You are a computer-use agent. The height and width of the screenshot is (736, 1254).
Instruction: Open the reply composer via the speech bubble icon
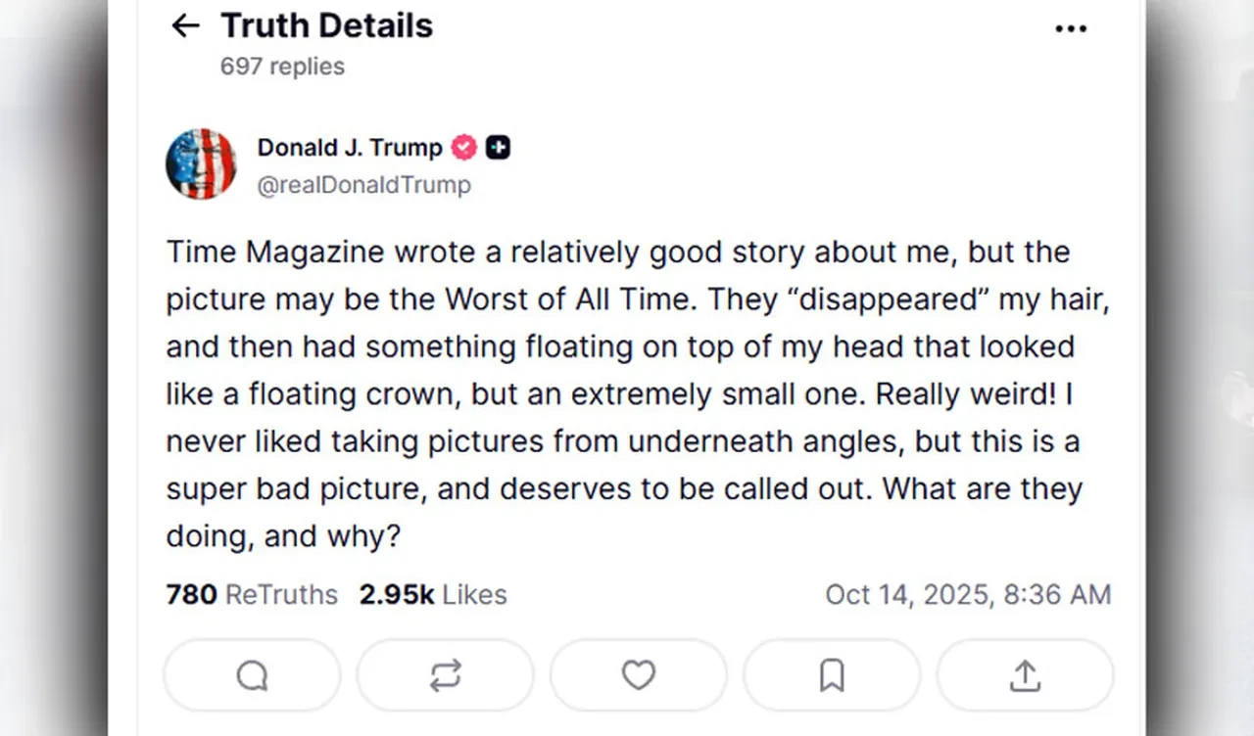pyautogui.click(x=252, y=674)
